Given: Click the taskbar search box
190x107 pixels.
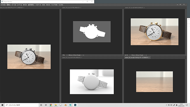Looking at the screenshot, I should pyautogui.click(x=22, y=105).
